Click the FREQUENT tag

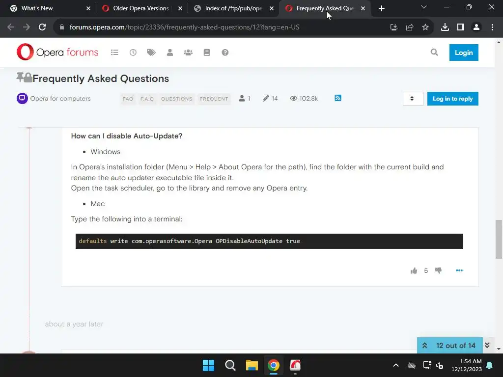pos(214,99)
